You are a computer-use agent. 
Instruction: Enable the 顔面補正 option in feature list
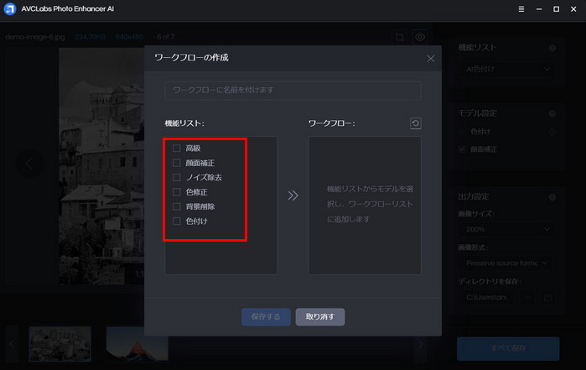click(x=176, y=163)
